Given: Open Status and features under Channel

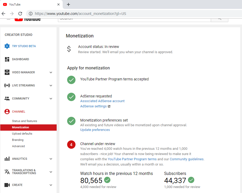Looking at the screenshot, I should pos(25,121).
